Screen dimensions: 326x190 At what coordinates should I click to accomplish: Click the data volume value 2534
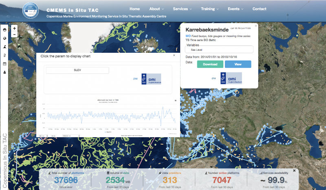[115, 180]
